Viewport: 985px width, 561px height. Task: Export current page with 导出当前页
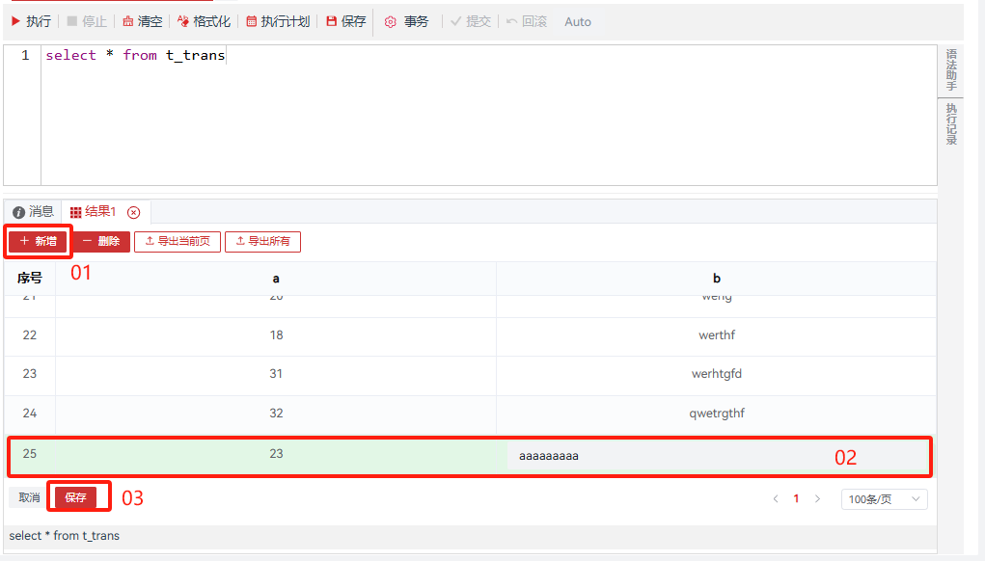178,241
